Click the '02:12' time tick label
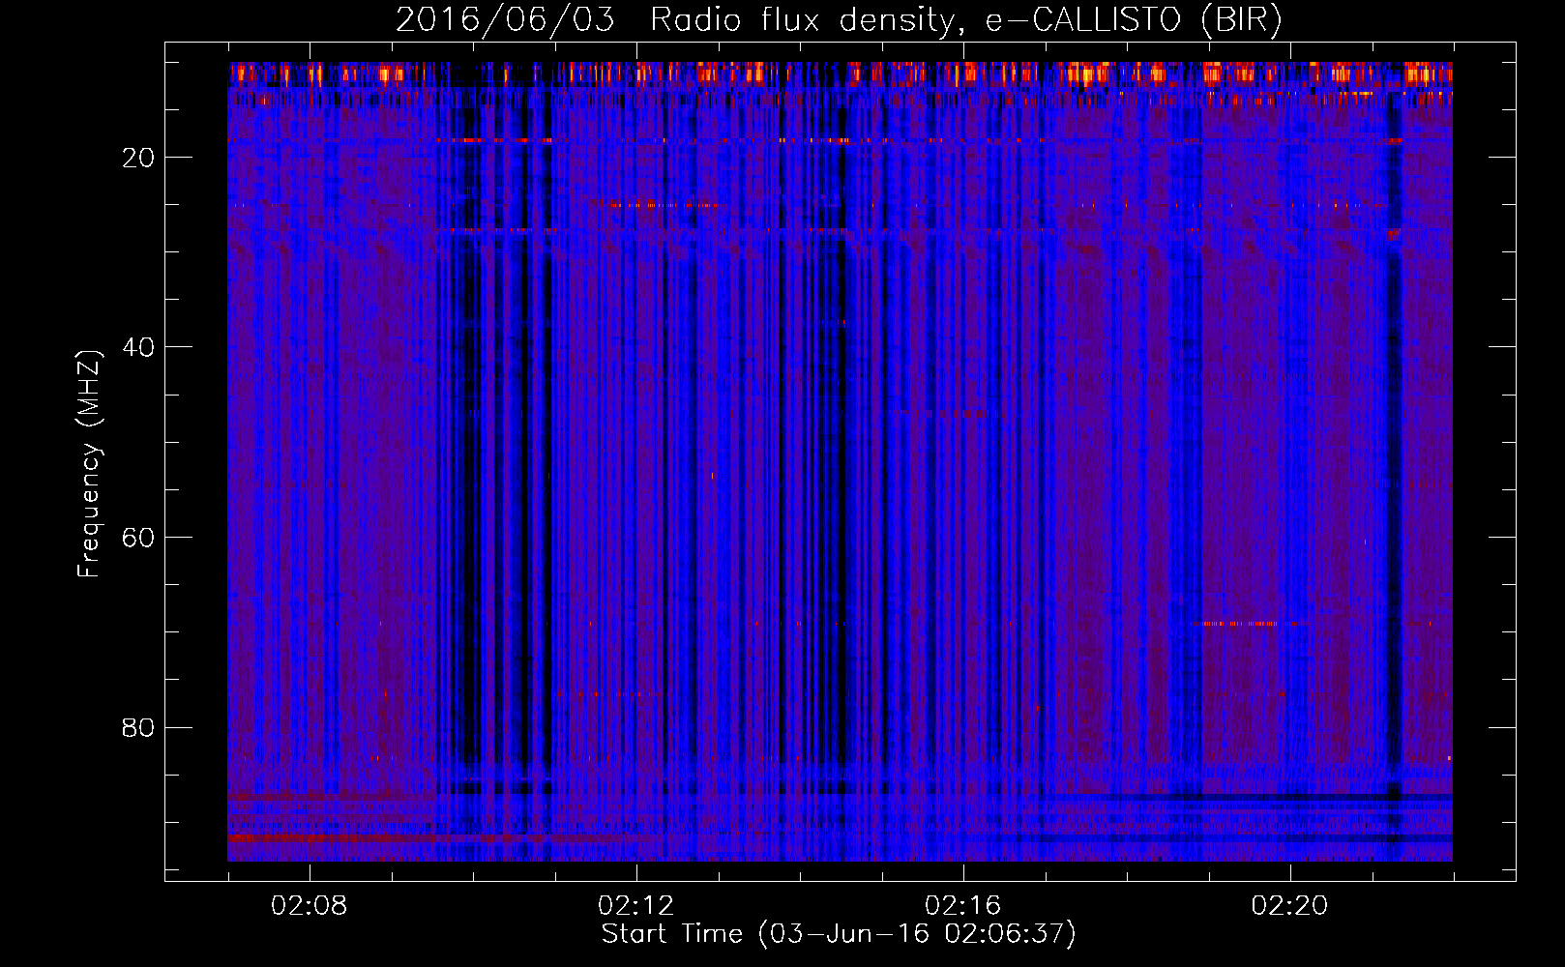Image resolution: width=1565 pixels, height=967 pixels. [x=636, y=906]
